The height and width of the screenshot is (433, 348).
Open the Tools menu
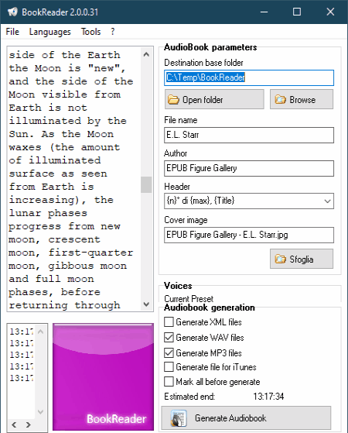coord(90,32)
